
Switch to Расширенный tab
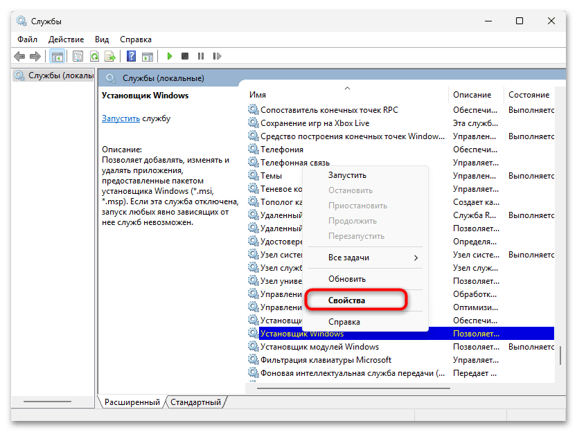click(x=132, y=402)
